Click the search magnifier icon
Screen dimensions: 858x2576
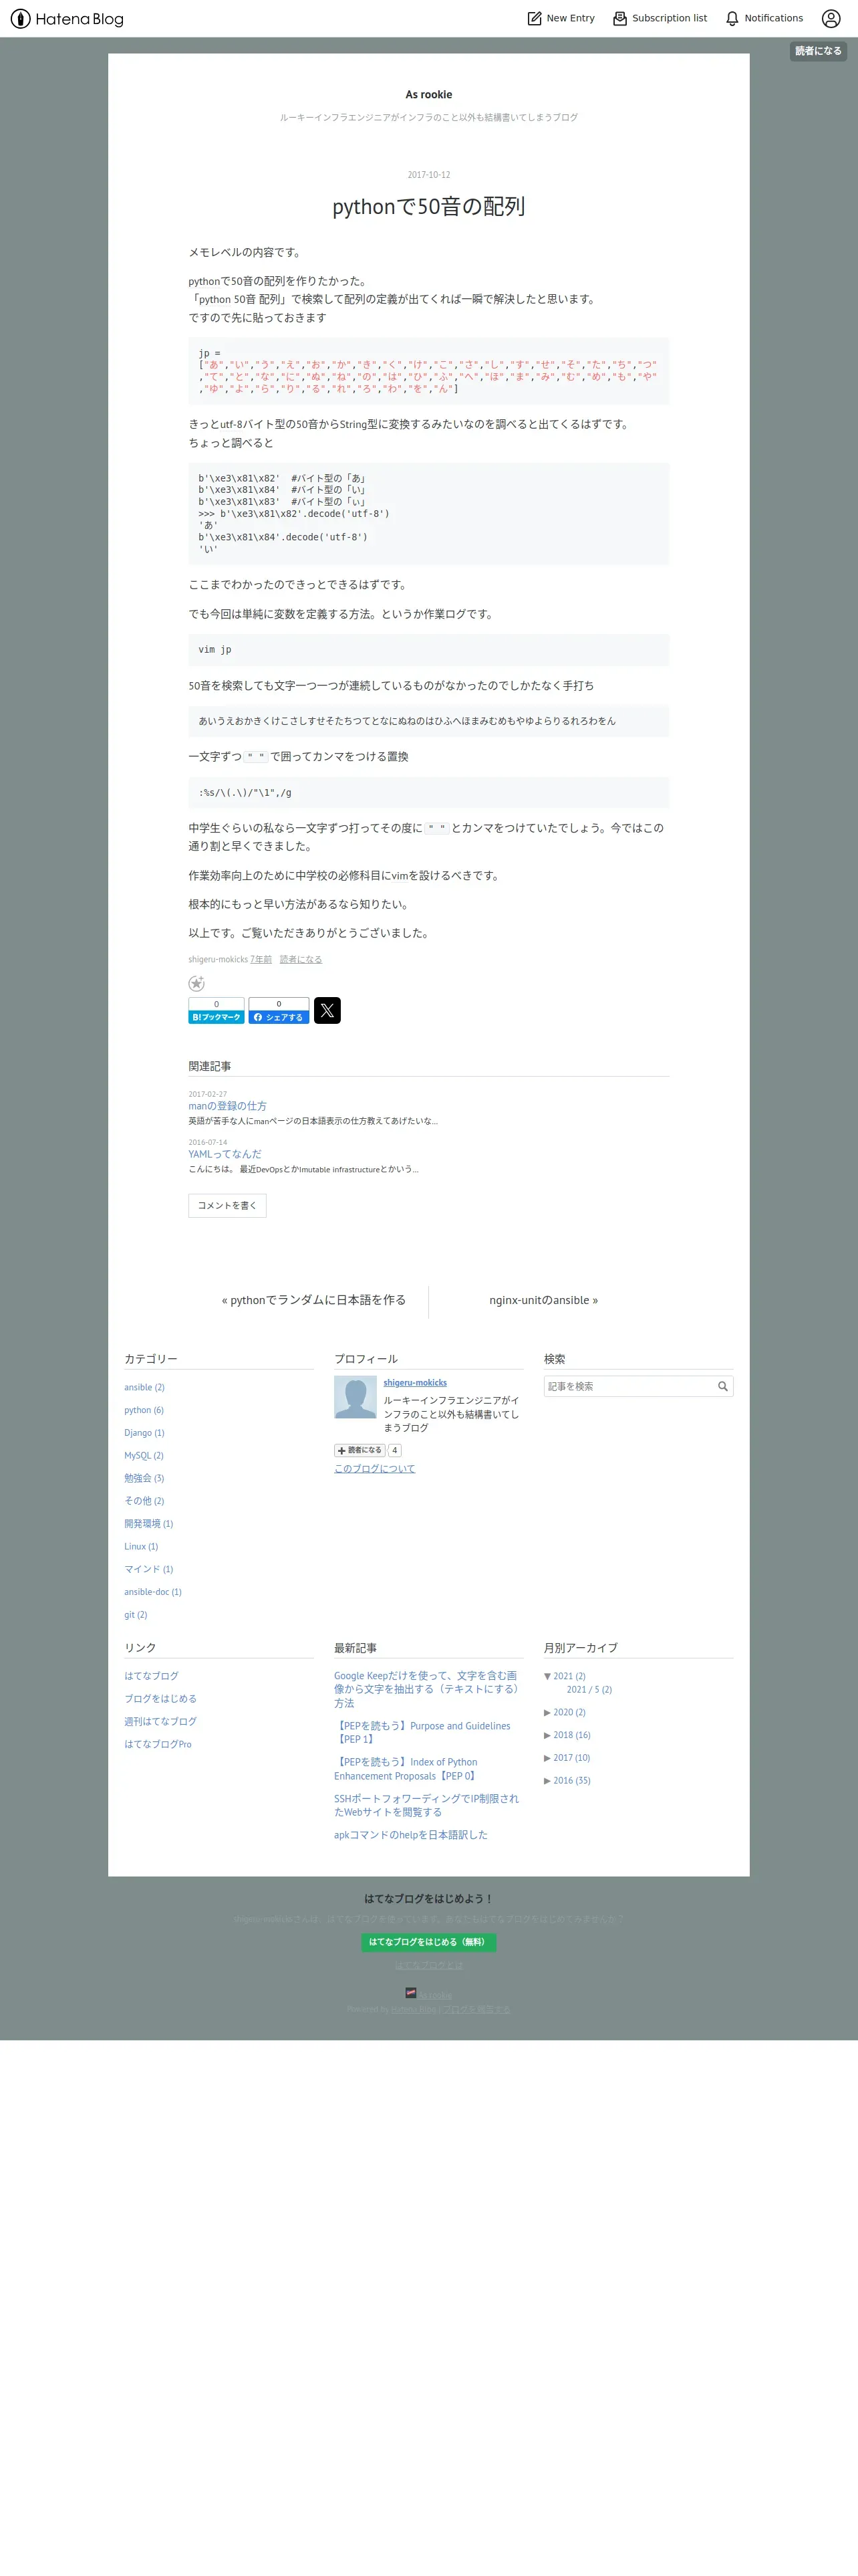(723, 1386)
